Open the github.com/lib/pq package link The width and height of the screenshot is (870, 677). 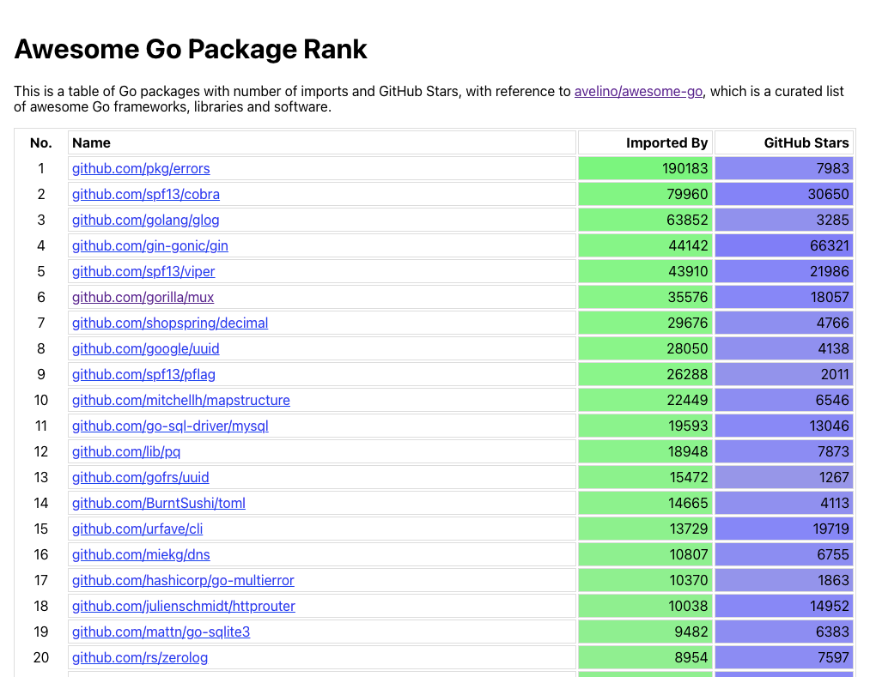[x=125, y=451]
